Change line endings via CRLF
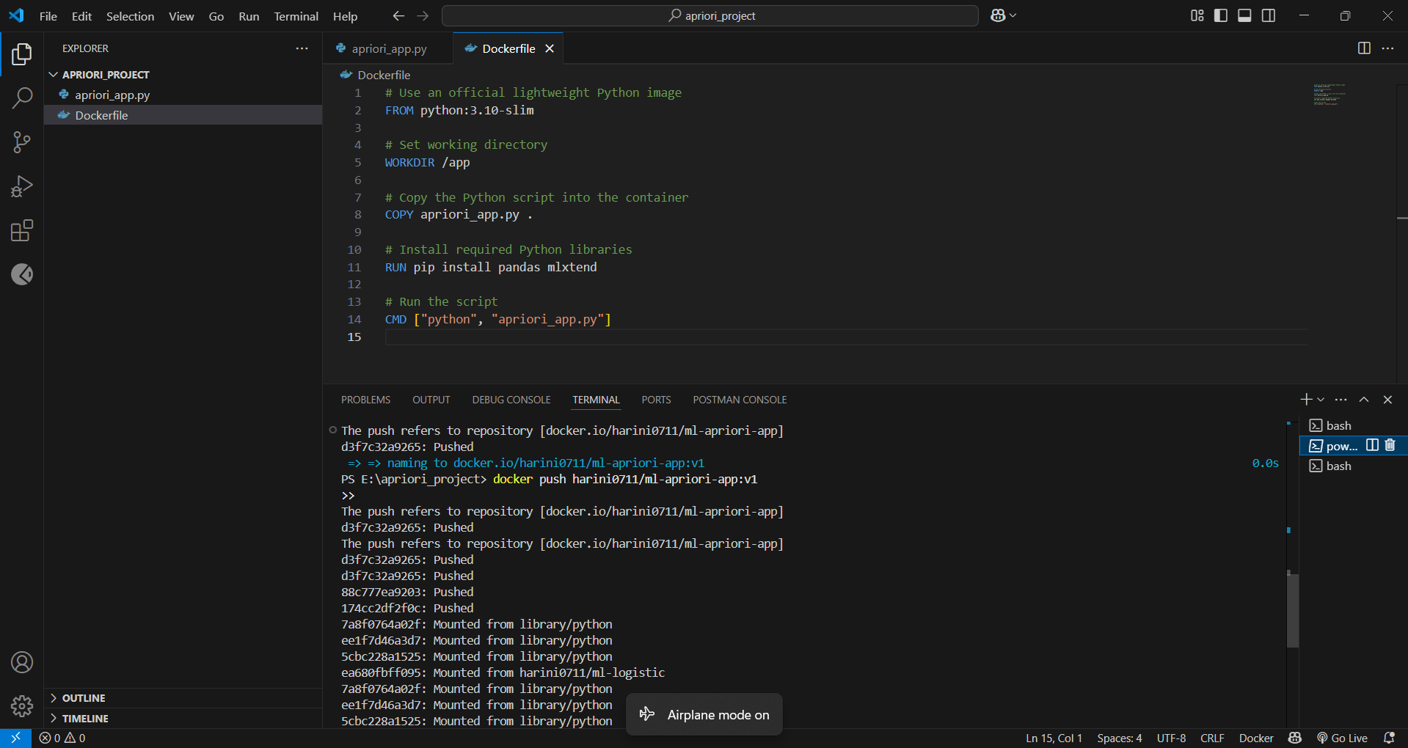The image size is (1408, 748). tap(1212, 738)
